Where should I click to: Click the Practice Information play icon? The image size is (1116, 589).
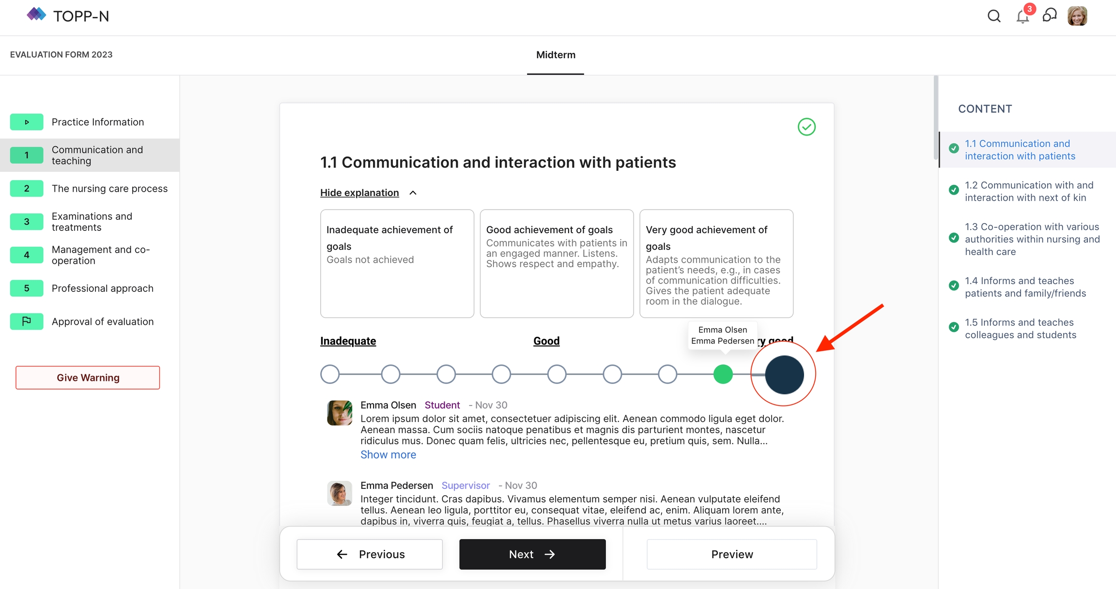[27, 122]
